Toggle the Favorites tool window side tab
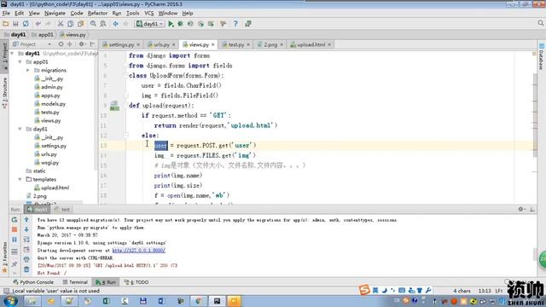 (4, 258)
